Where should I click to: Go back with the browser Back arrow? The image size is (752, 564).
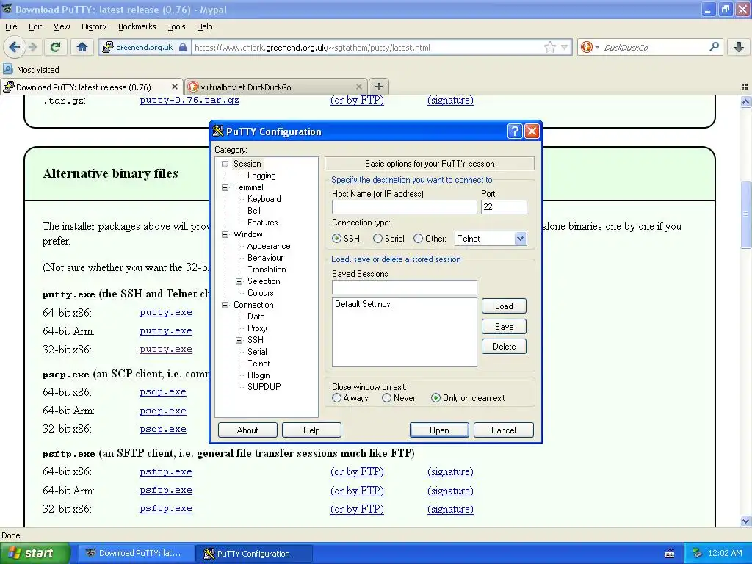15,47
